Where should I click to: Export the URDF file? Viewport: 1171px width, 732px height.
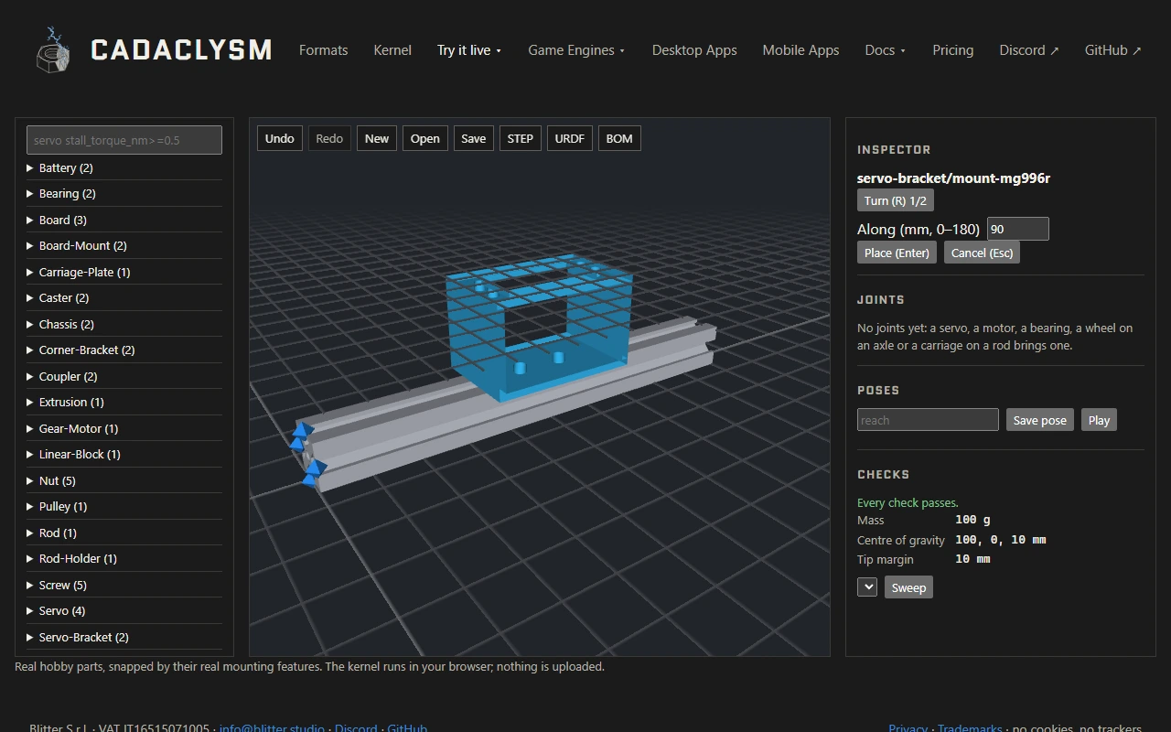point(570,139)
